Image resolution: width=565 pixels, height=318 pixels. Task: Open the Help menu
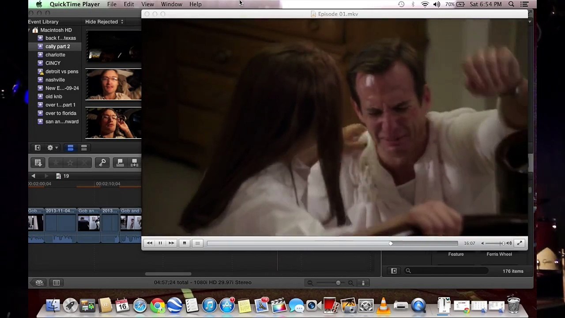(x=196, y=4)
